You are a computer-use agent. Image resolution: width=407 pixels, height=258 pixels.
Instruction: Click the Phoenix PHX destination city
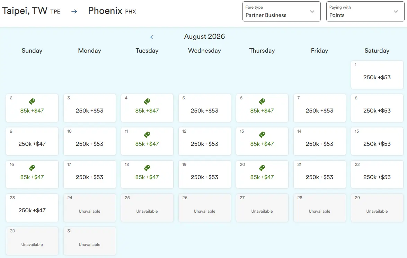click(x=112, y=11)
